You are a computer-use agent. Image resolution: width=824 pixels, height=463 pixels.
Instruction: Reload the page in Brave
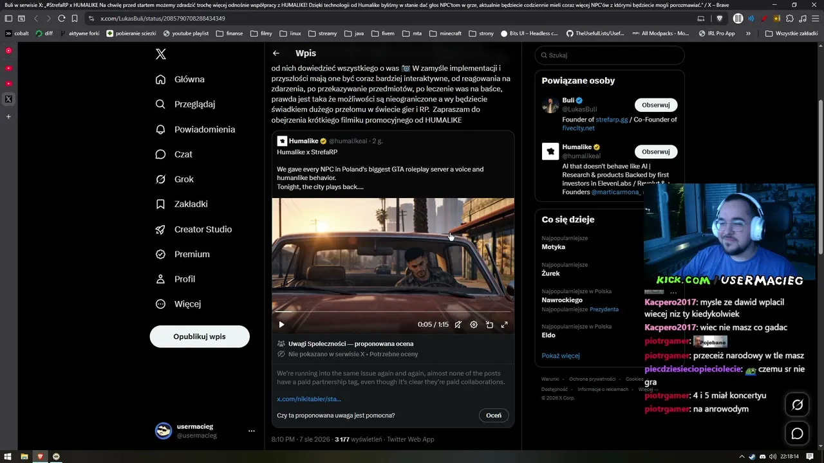pos(61,19)
